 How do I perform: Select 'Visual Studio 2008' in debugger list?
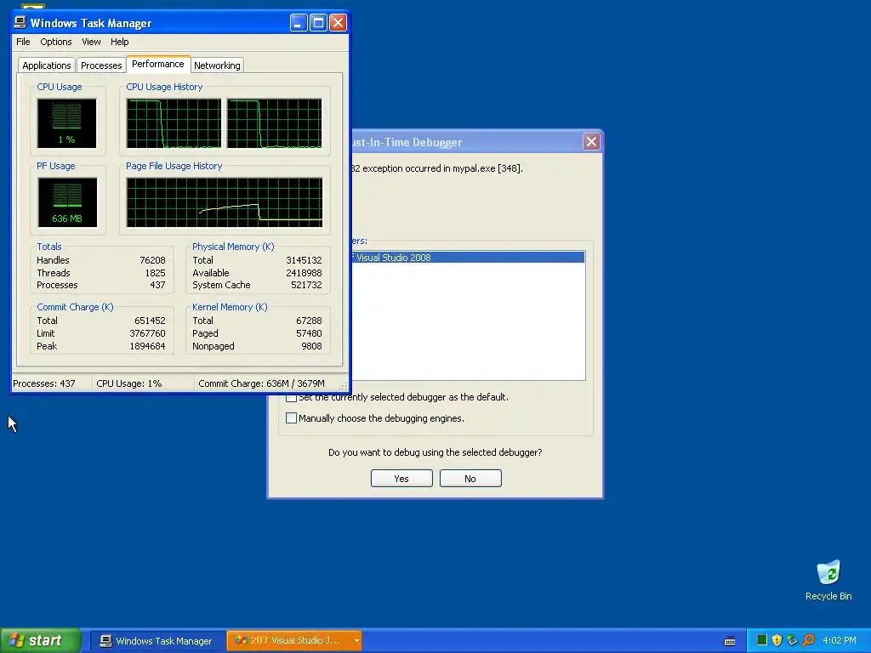pyautogui.click(x=468, y=257)
